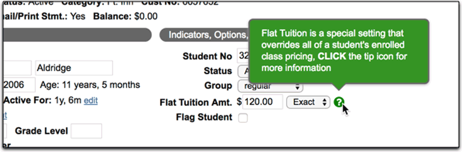
Task: Click the Age: 11 years, 5 months text
Action: pyautogui.click(x=90, y=85)
